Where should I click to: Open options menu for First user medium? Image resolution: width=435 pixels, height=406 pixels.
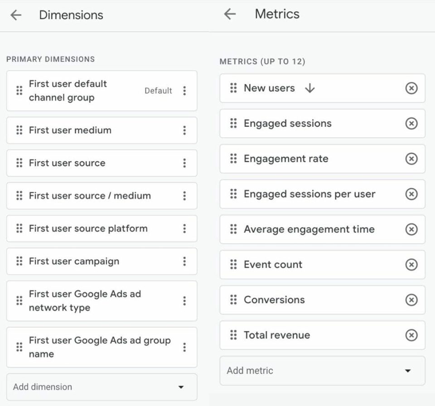coord(184,130)
